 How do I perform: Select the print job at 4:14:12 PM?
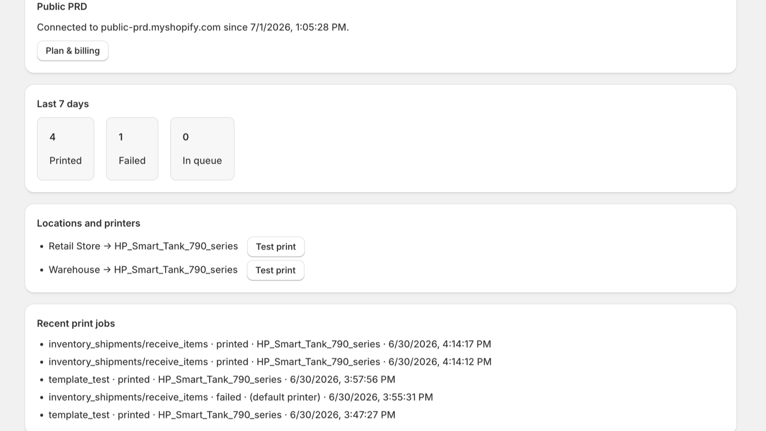[x=270, y=362]
